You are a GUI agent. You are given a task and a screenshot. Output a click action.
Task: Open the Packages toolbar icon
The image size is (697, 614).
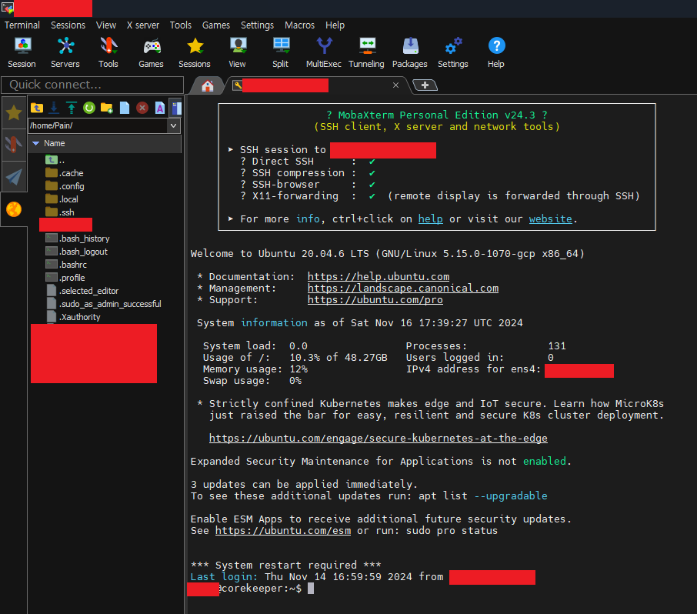410,52
